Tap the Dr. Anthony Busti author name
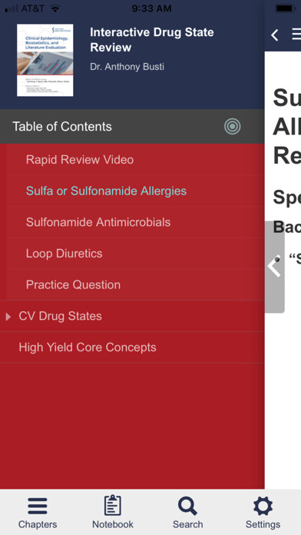The image size is (301, 535). pos(127,67)
